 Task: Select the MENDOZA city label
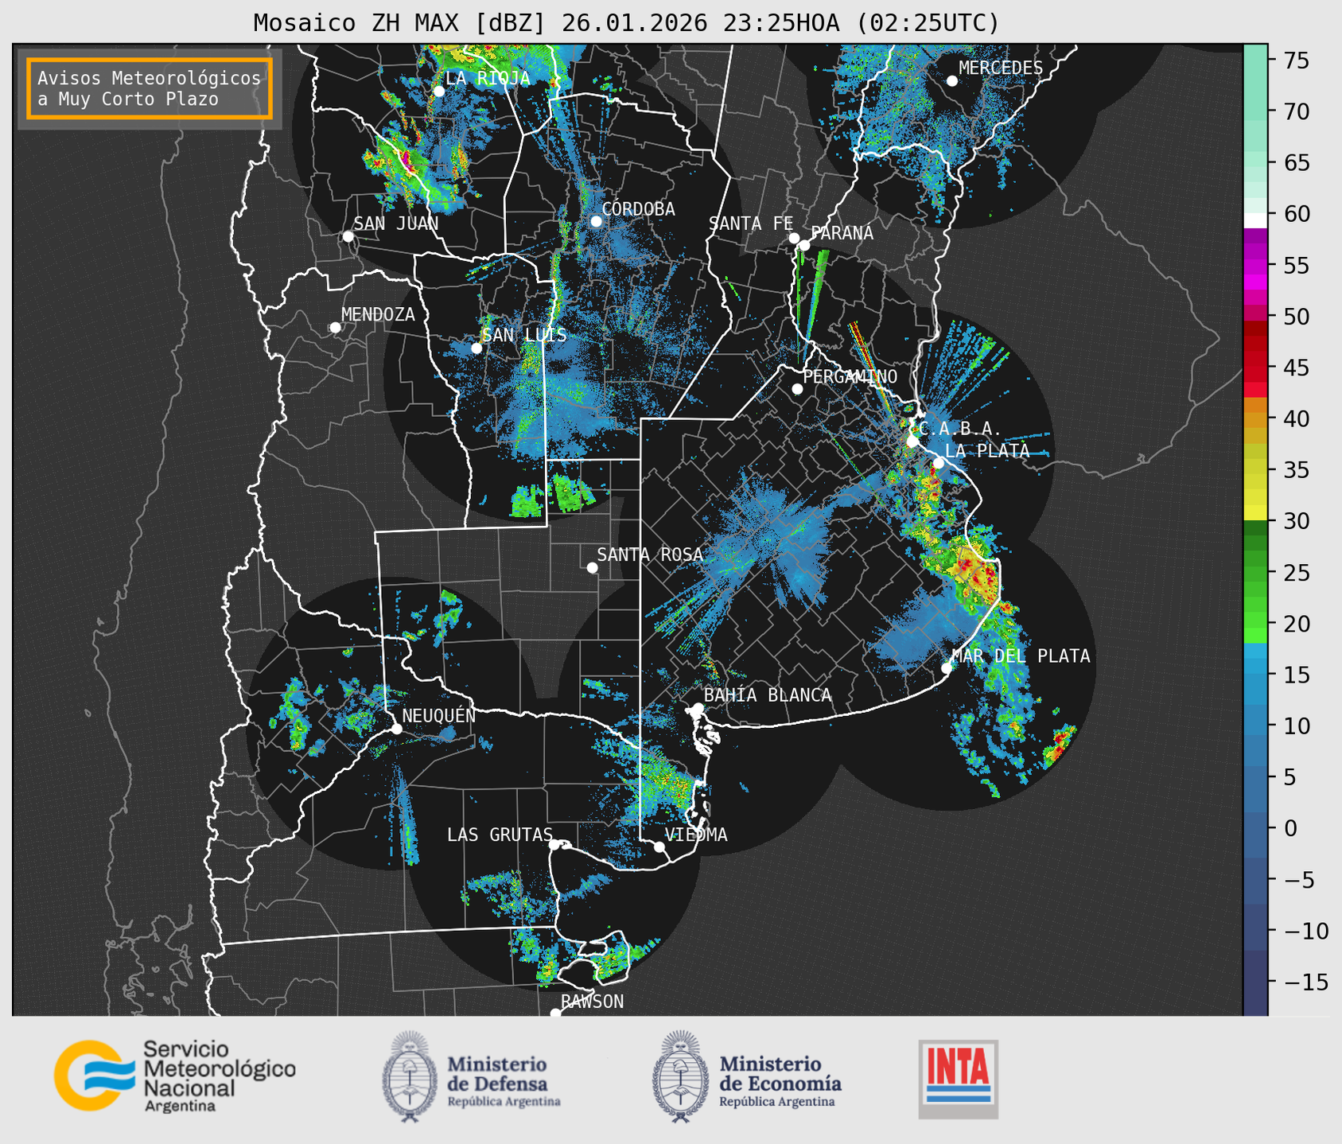[x=378, y=314]
